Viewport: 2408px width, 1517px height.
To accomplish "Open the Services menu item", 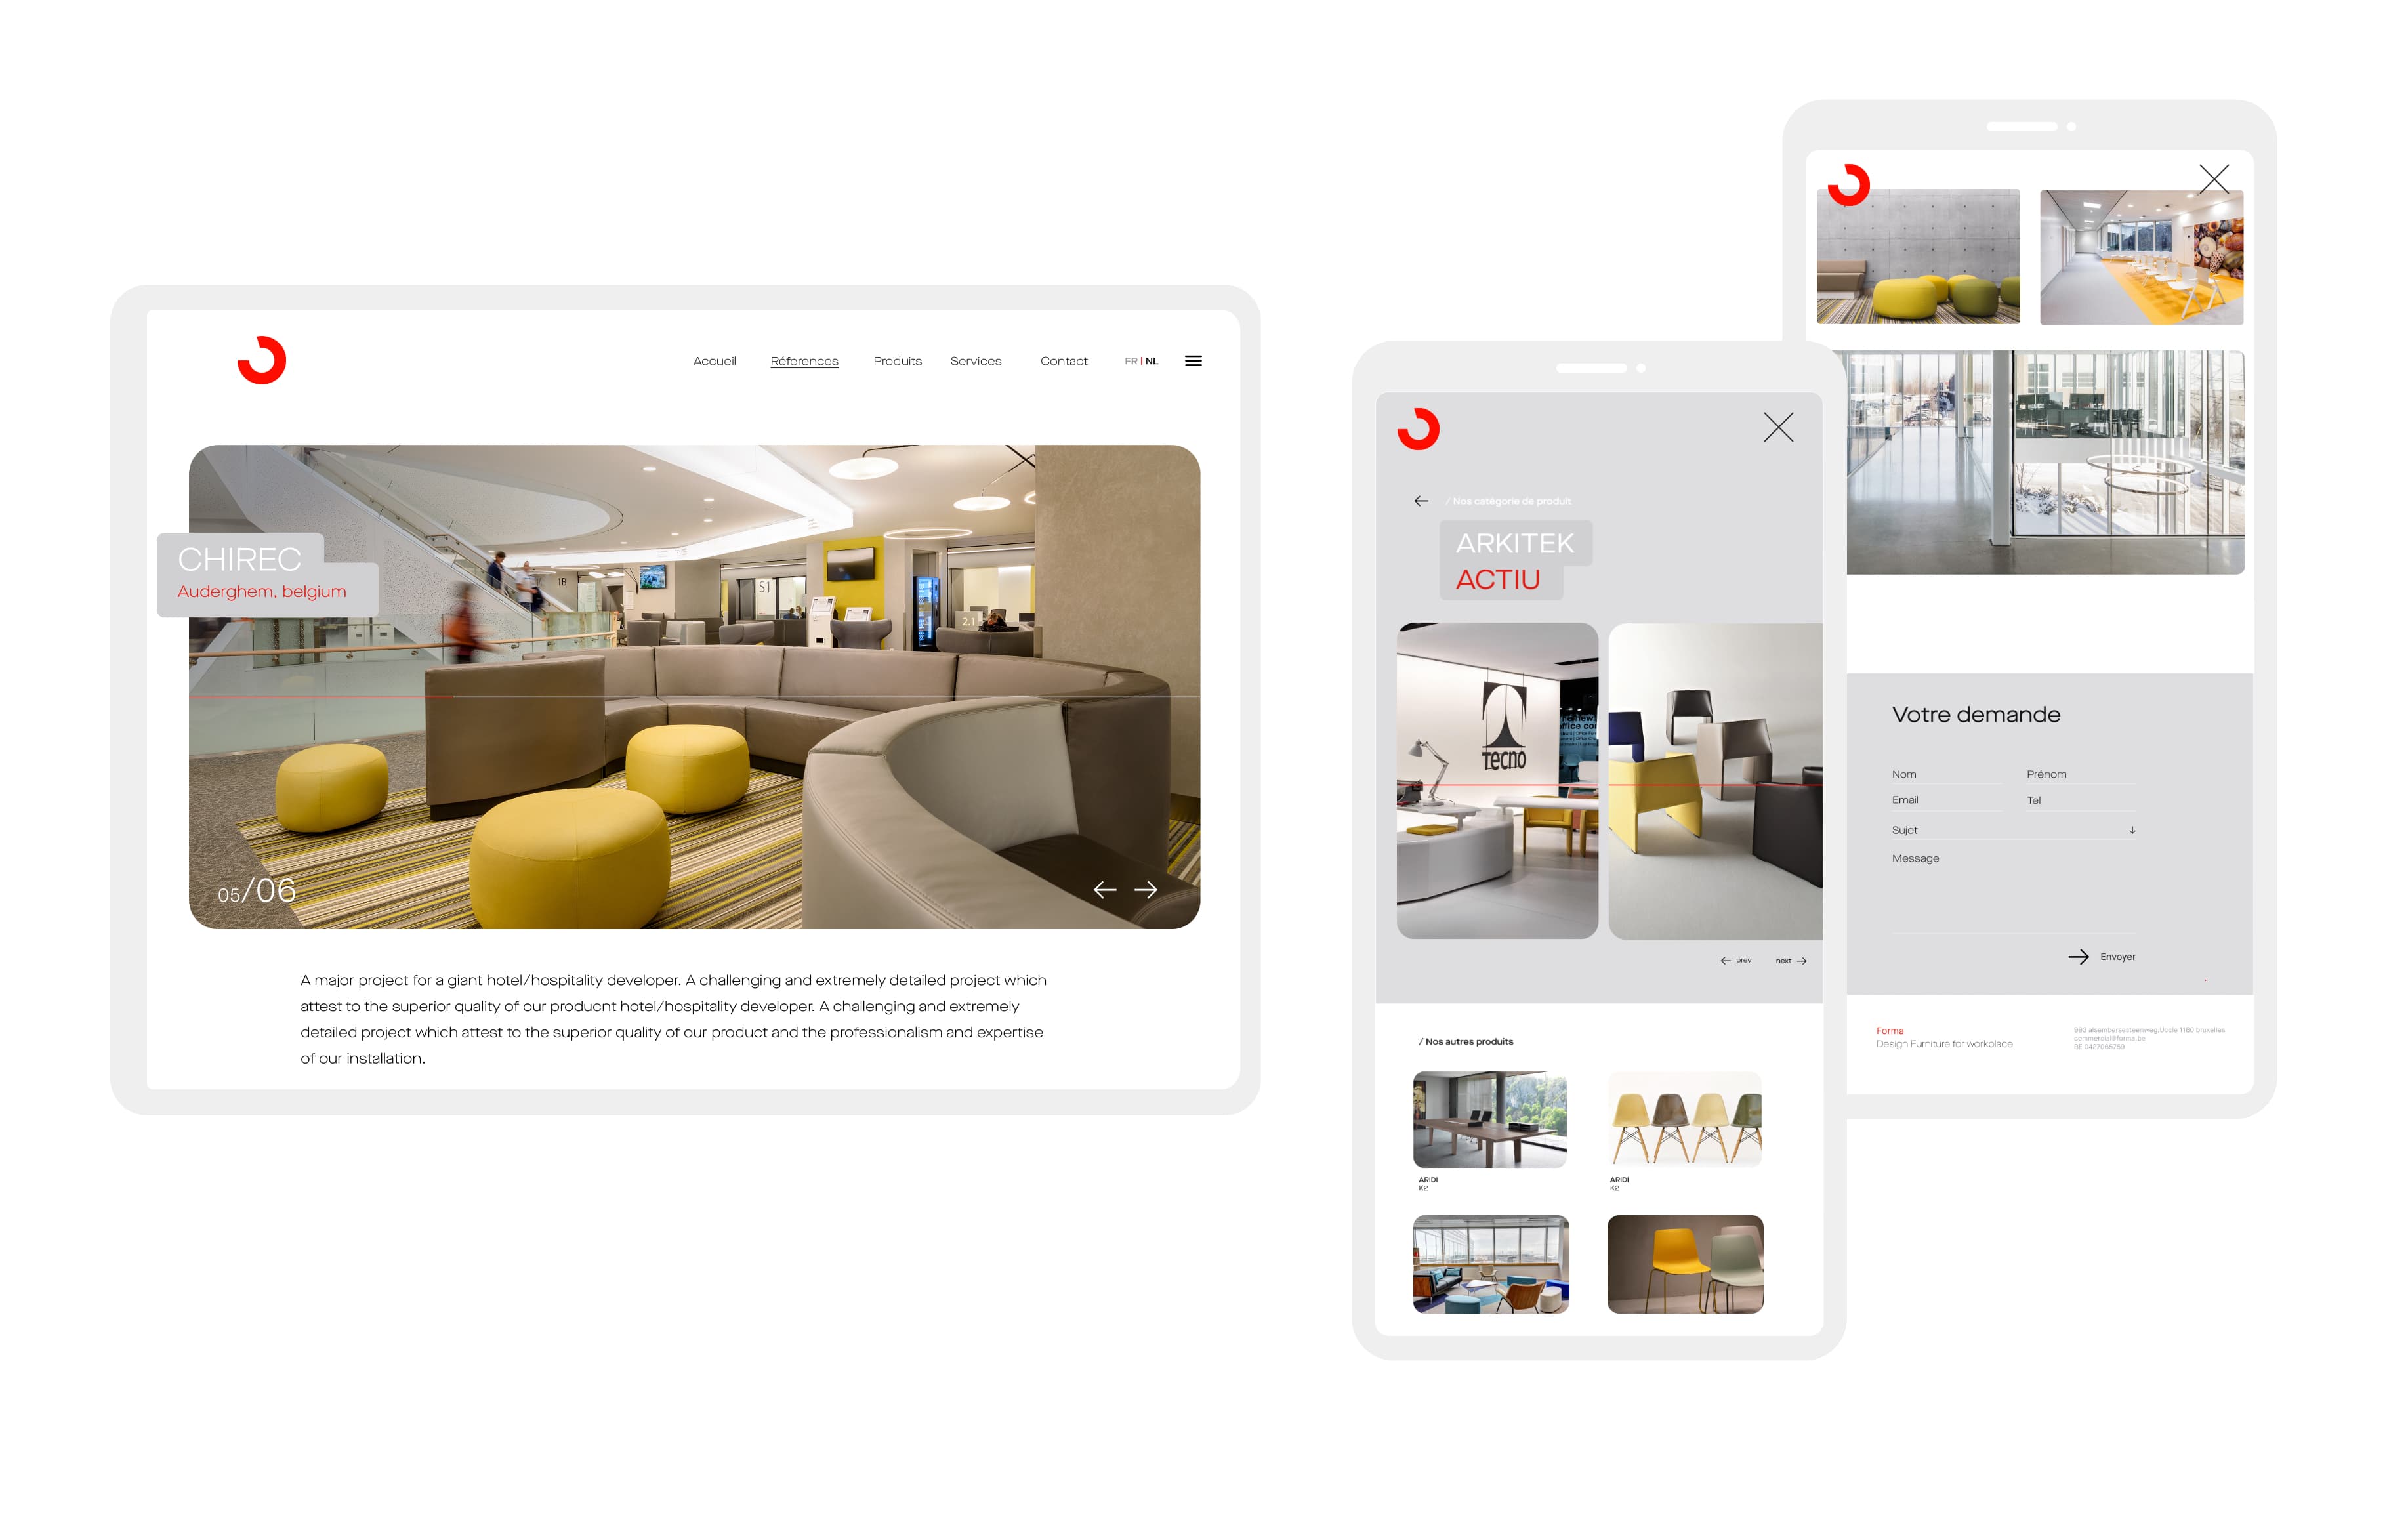I will pyautogui.click(x=975, y=362).
